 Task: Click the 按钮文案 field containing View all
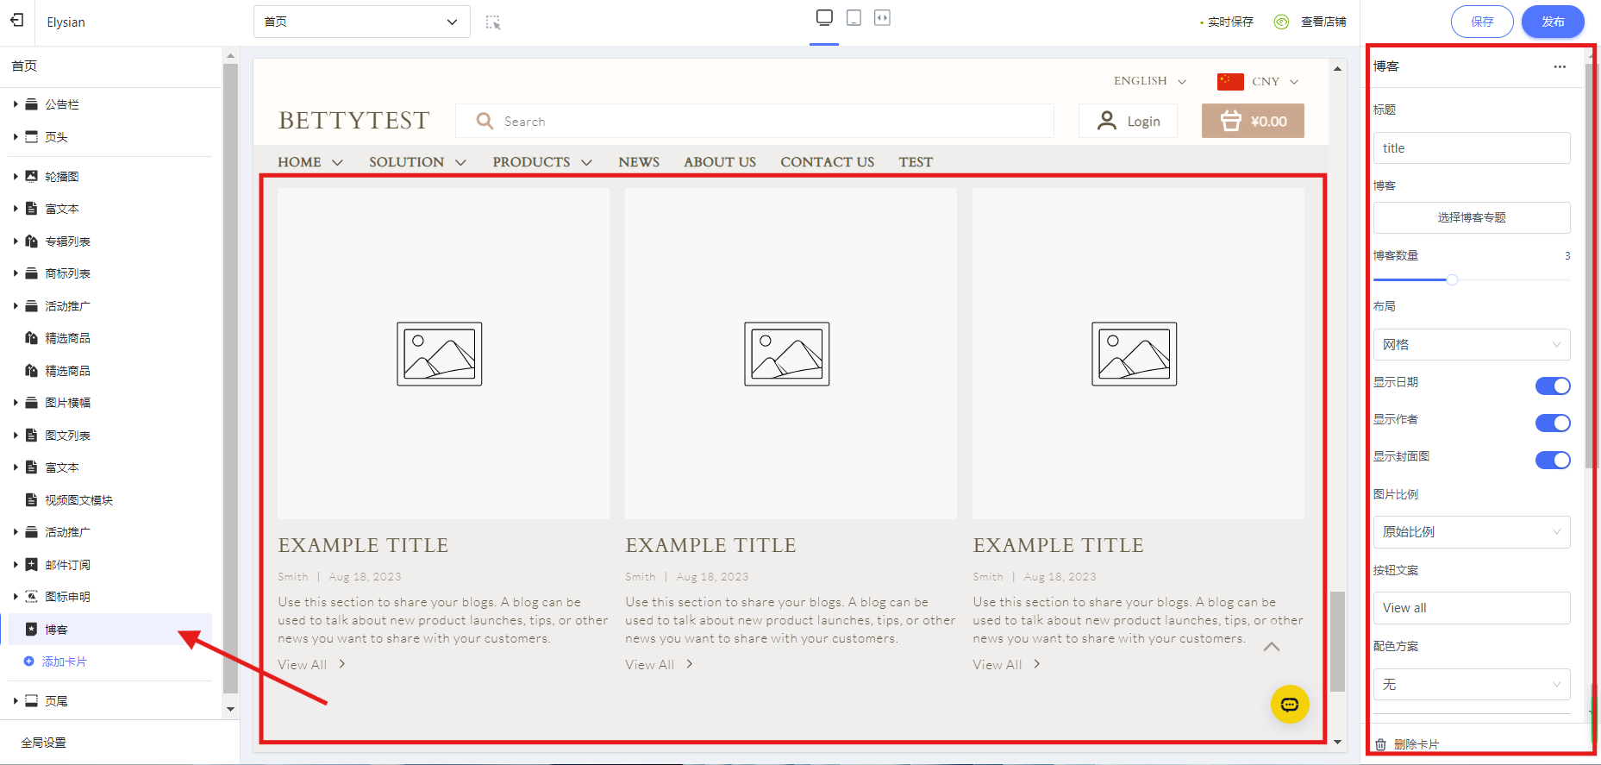(1471, 608)
